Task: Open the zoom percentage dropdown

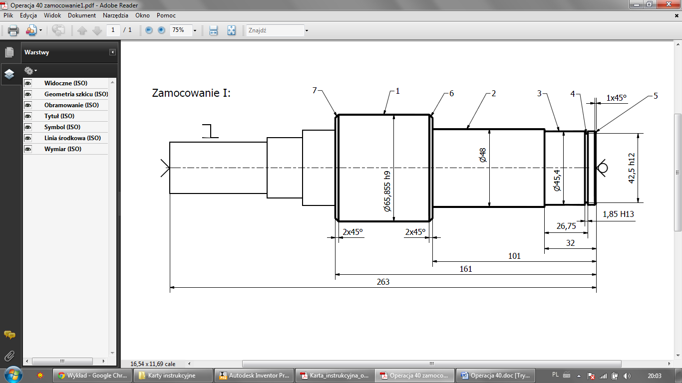Action: tap(195, 30)
